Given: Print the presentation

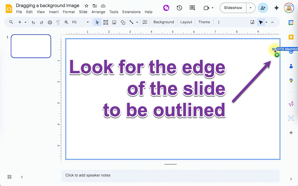Looking at the screenshot, I should [50, 22].
